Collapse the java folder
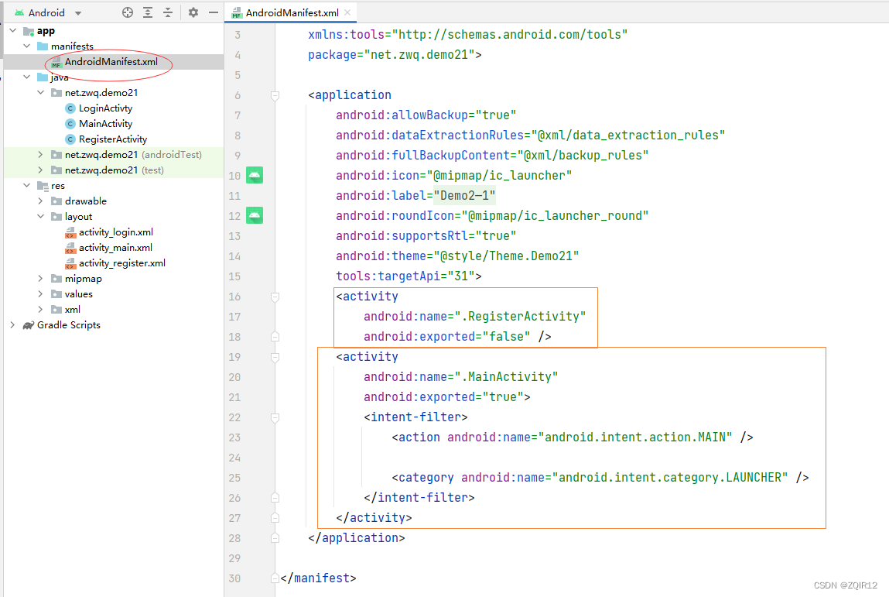The width and height of the screenshot is (889, 597). [26, 77]
